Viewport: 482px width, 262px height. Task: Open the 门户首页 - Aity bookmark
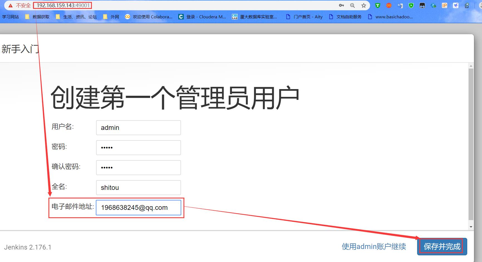click(x=304, y=17)
